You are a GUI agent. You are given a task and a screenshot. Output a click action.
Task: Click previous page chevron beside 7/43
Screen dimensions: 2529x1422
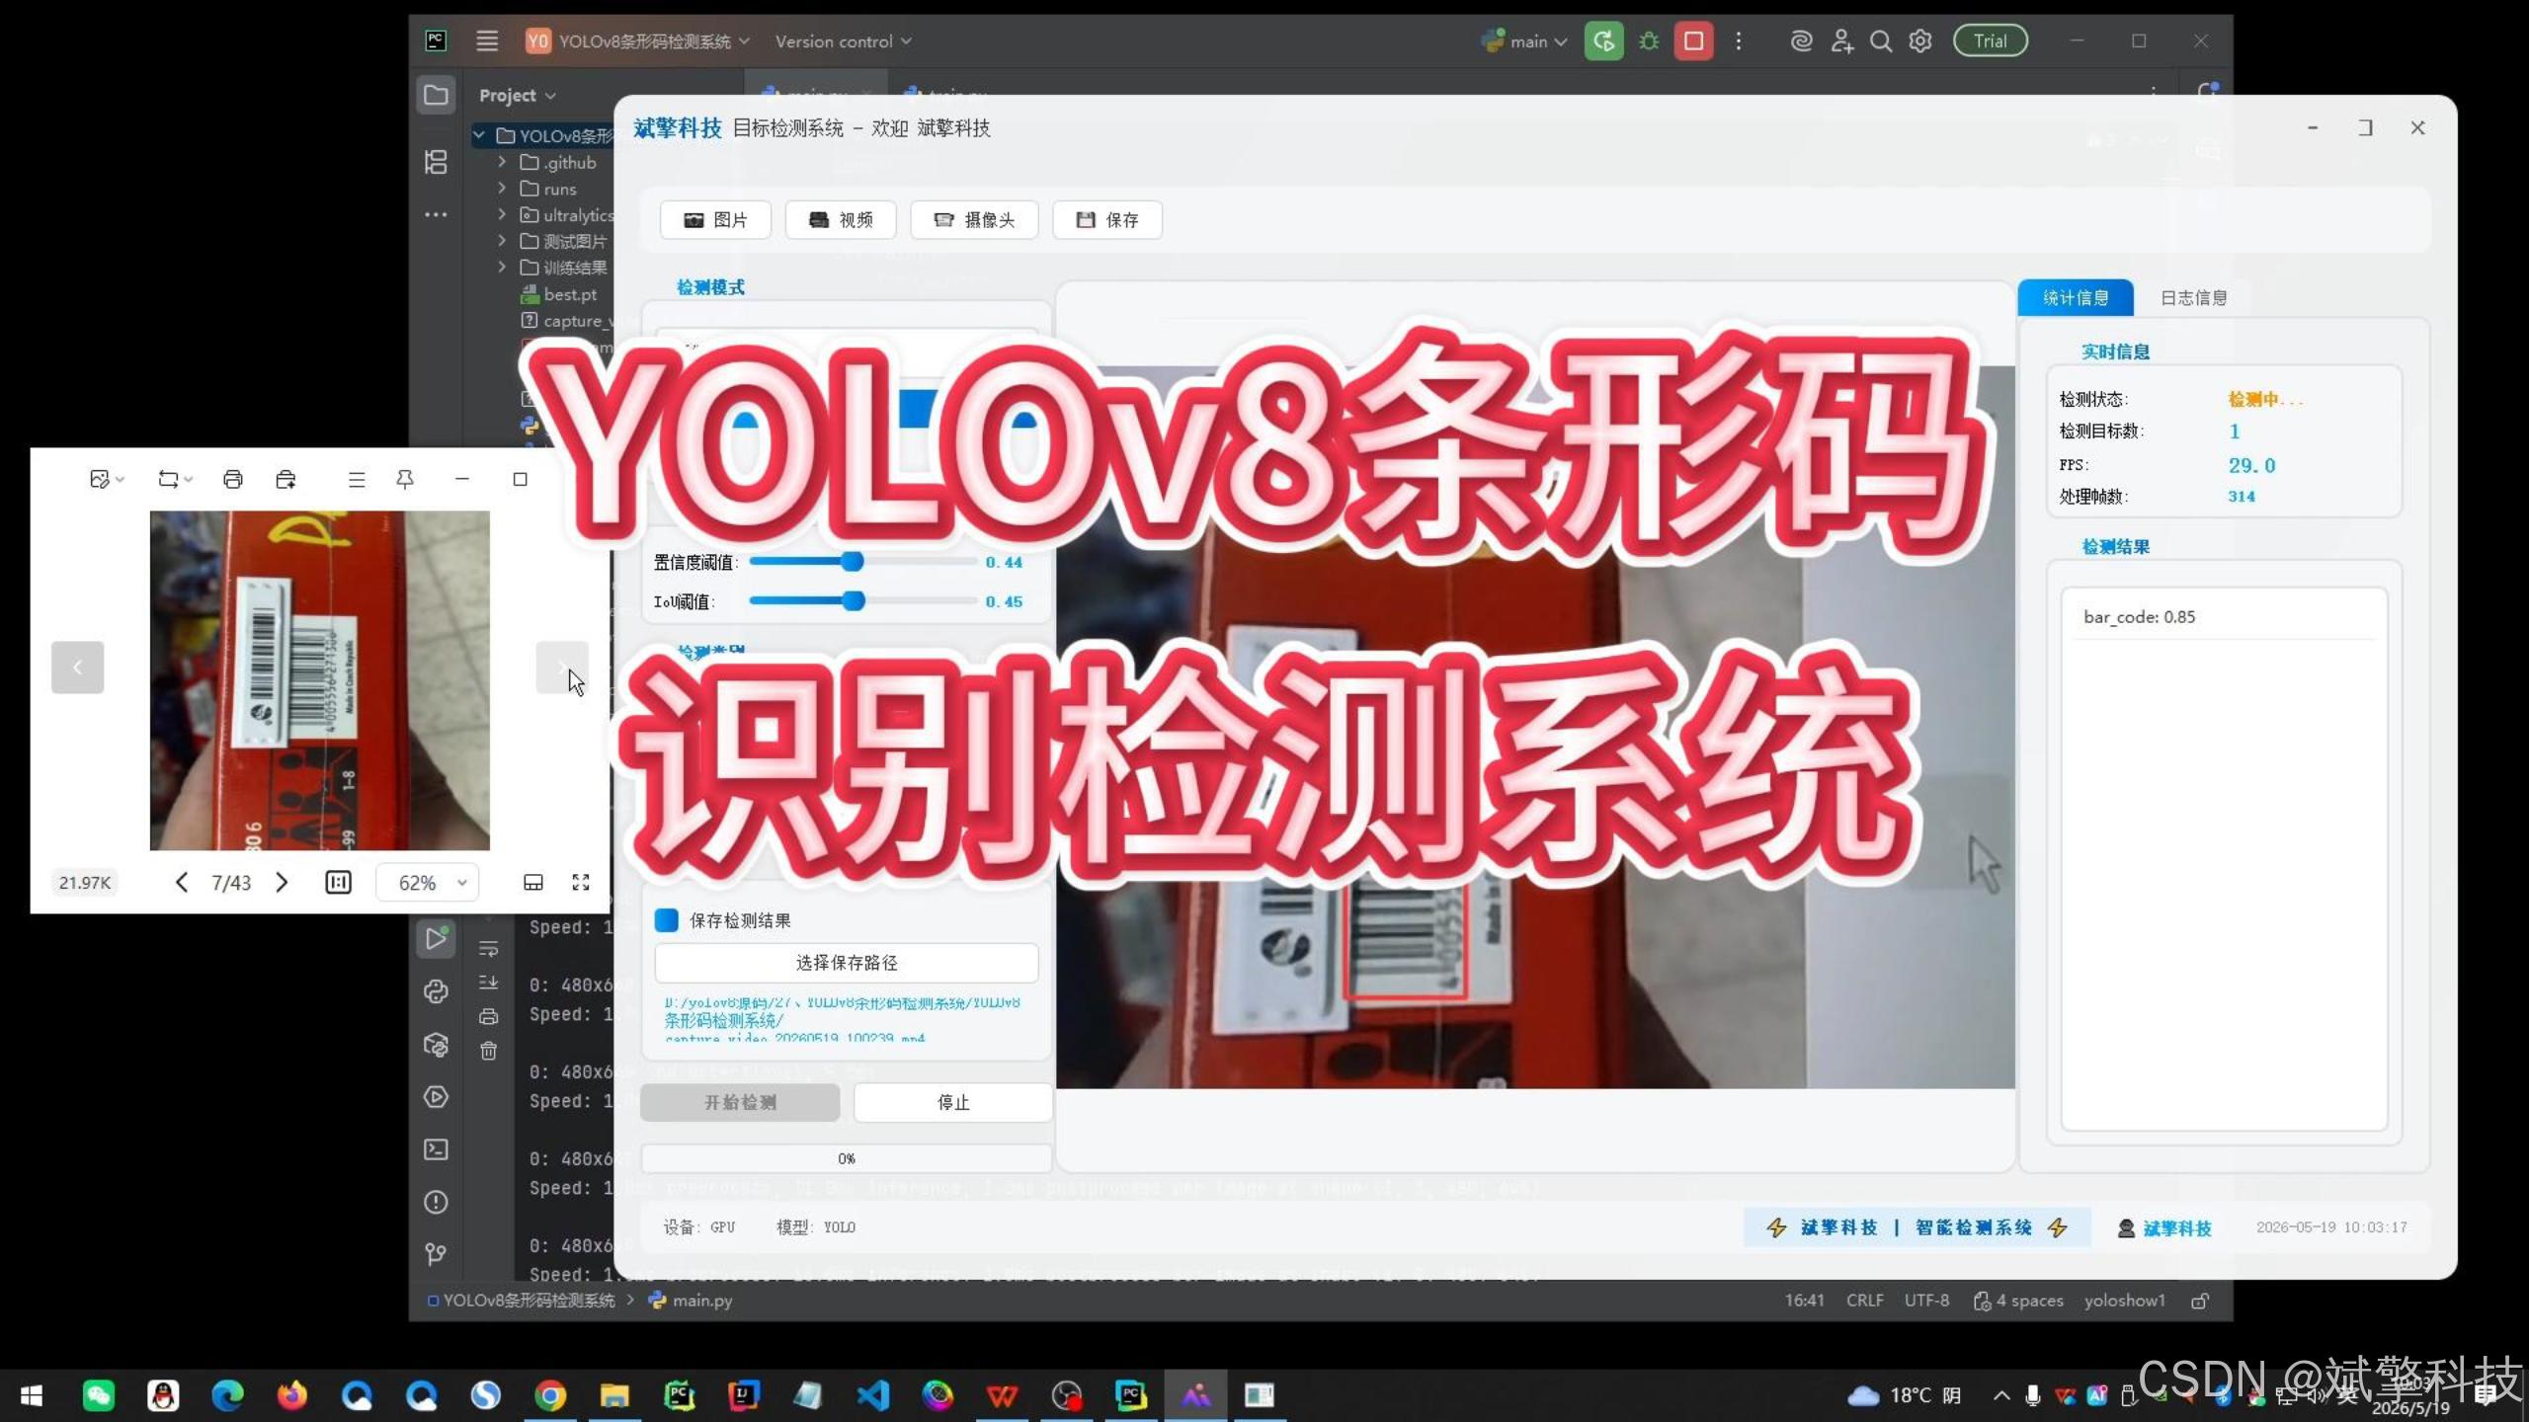pos(181,882)
